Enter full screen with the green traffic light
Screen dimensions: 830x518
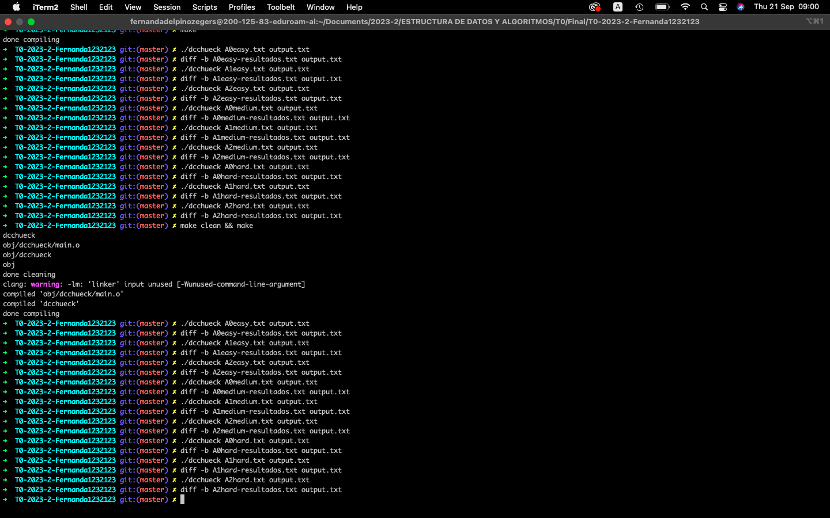pos(31,21)
